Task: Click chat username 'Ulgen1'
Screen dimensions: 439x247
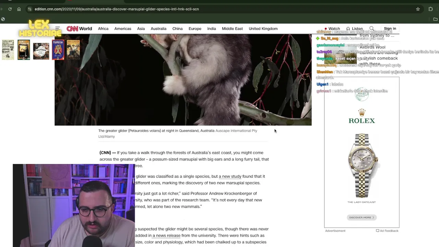Action: (x=322, y=84)
